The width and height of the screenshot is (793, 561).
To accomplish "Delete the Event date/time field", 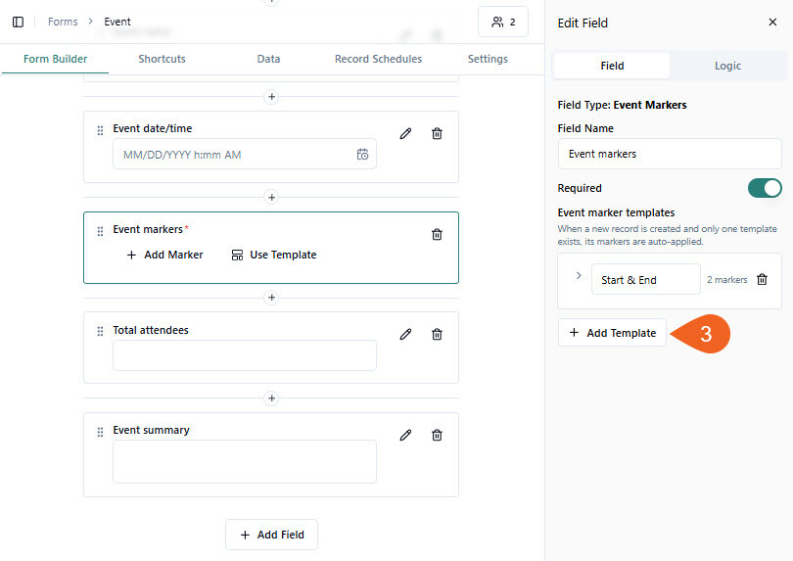I will (x=437, y=133).
